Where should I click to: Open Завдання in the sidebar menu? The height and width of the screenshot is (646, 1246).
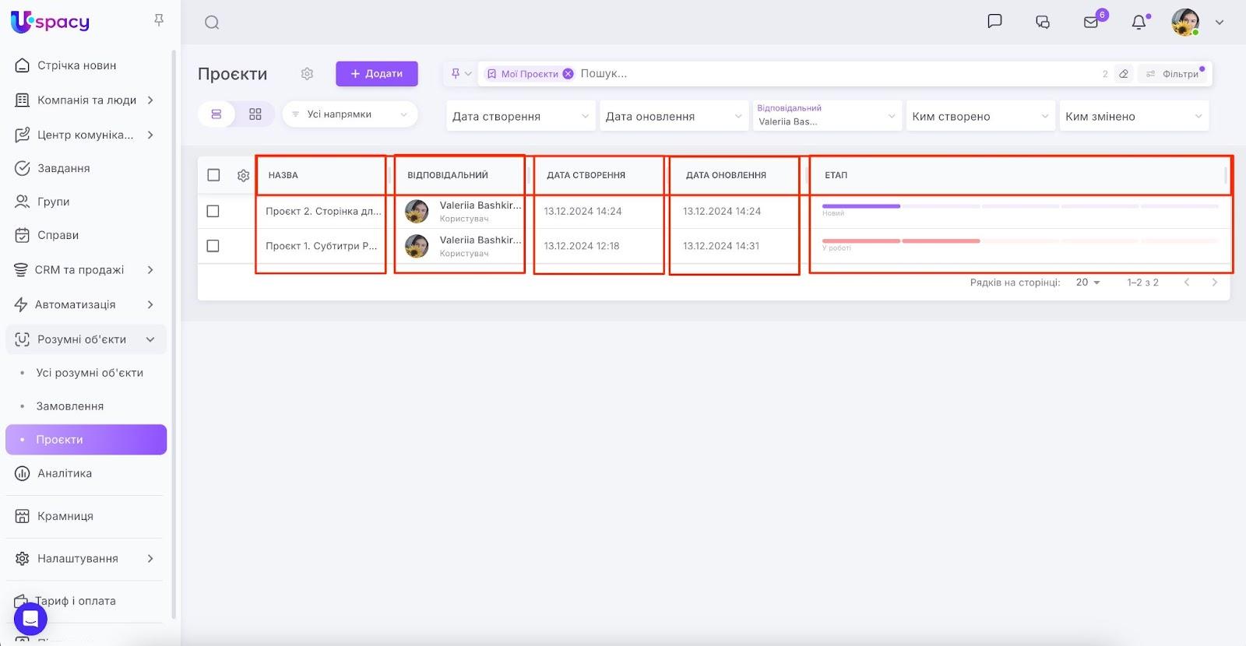[x=63, y=168]
